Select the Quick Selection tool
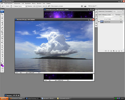Screen dimensions: 125x100 coord(2,21)
